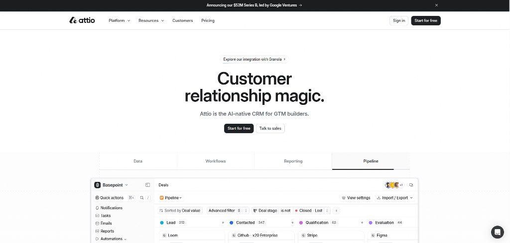Add a deal to the Lead column
The height and width of the screenshot is (243, 510).
click(223, 223)
